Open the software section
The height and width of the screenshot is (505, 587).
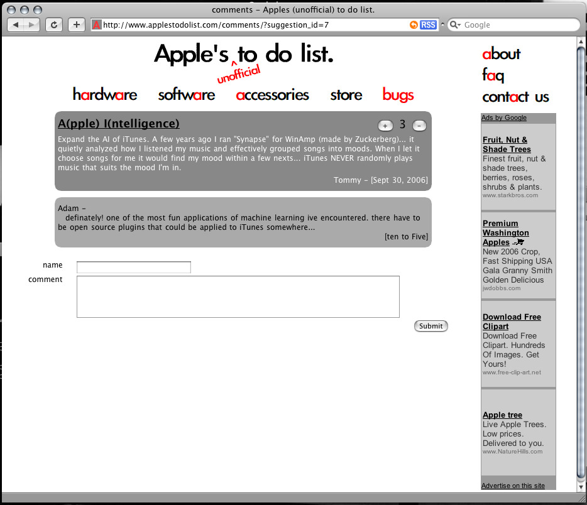tap(187, 95)
